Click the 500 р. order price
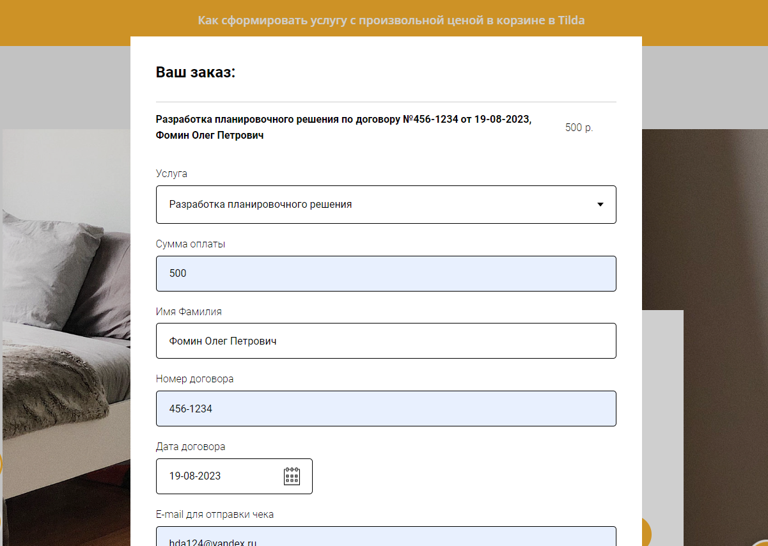Screen dimensions: 768x546 [579, 128]
